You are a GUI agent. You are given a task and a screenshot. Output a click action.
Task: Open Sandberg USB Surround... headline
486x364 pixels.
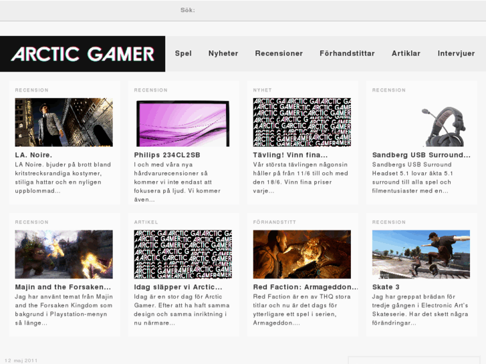[421, 155]
